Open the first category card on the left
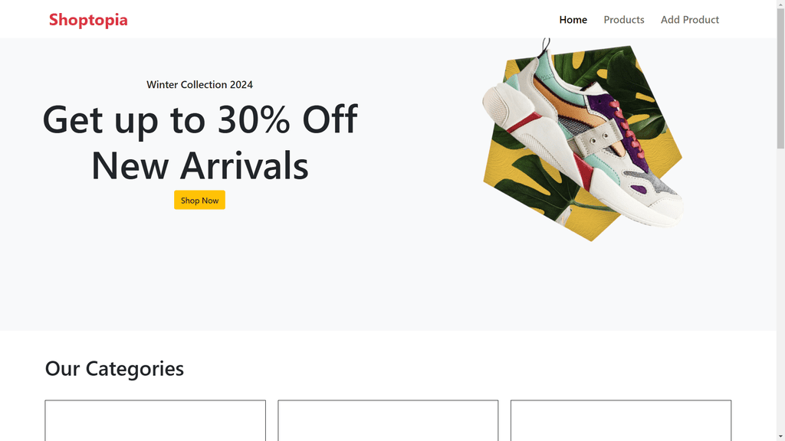785x441 pixels. point(155,420)
